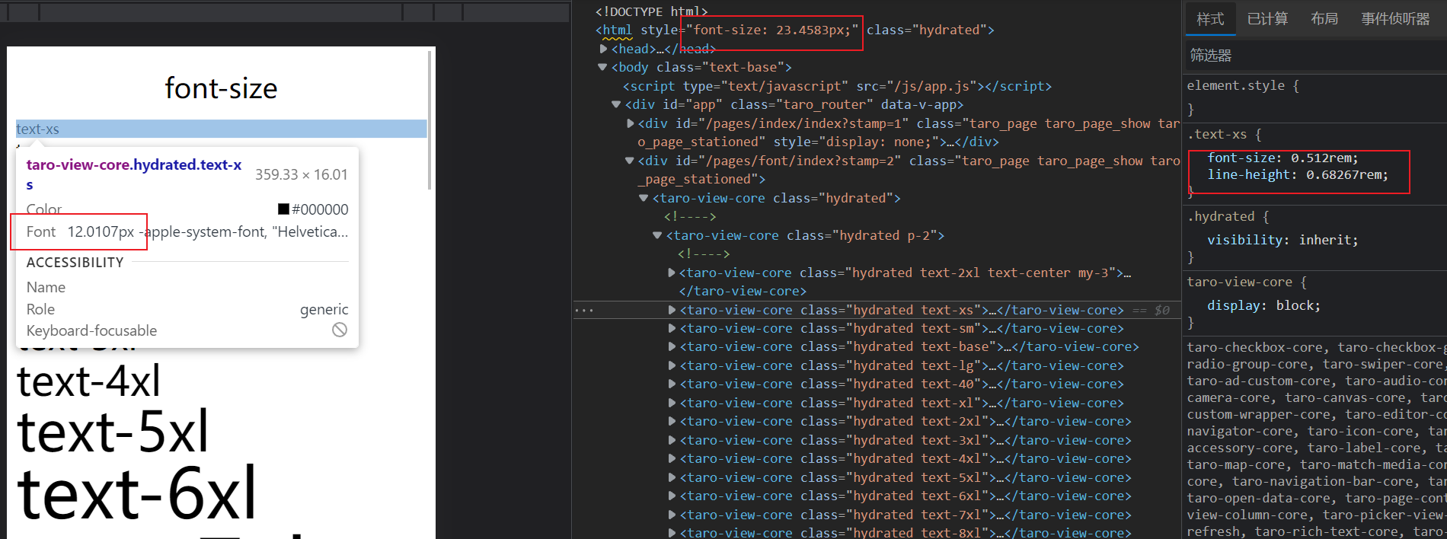This screenshot has width=1447, height=539.
Task: Select the hydrated text-6xl tree row
Action: point(899,496)
